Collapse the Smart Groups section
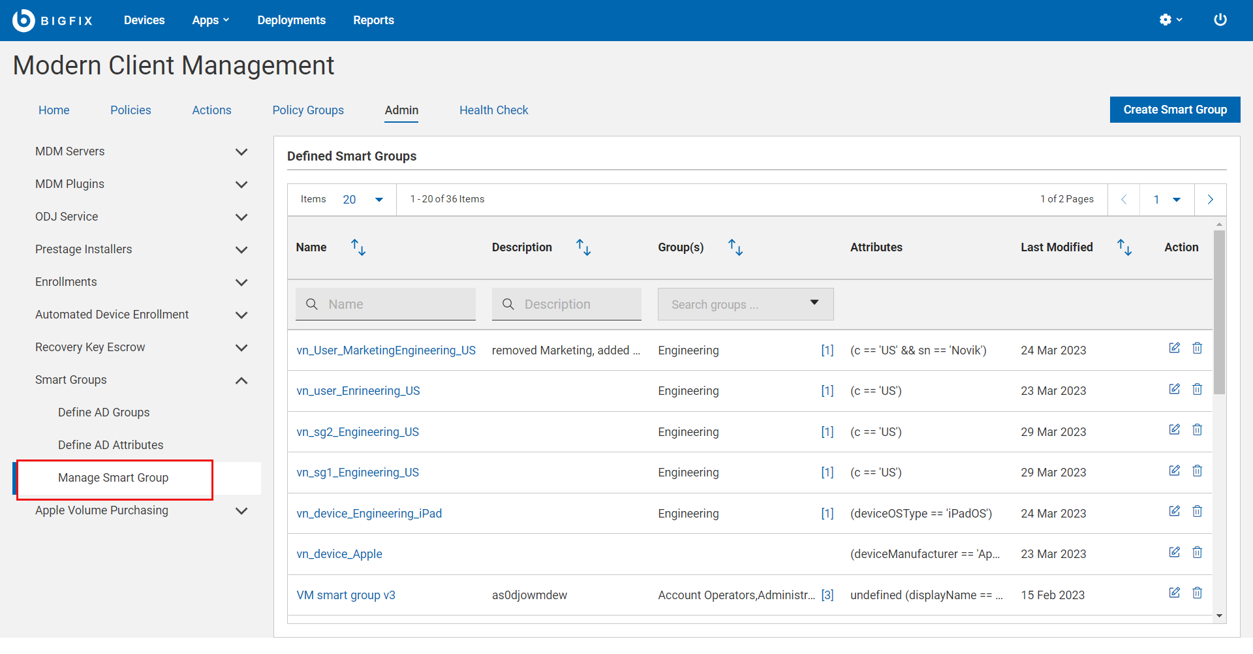 (241, 381)
